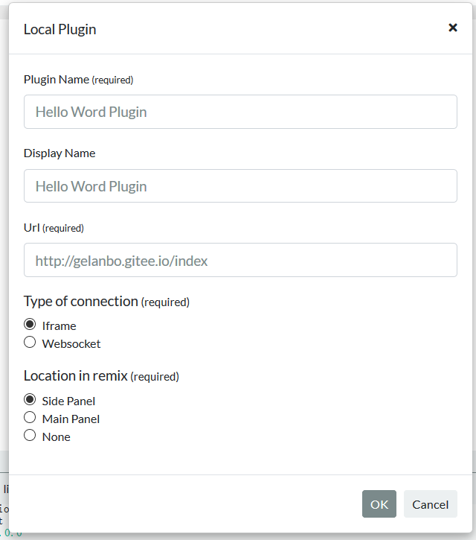This screenshot has width=476, height=540.
Task: Click the "Main Panel" option text label
Action: pyautogui.click(x=71, y=419)
